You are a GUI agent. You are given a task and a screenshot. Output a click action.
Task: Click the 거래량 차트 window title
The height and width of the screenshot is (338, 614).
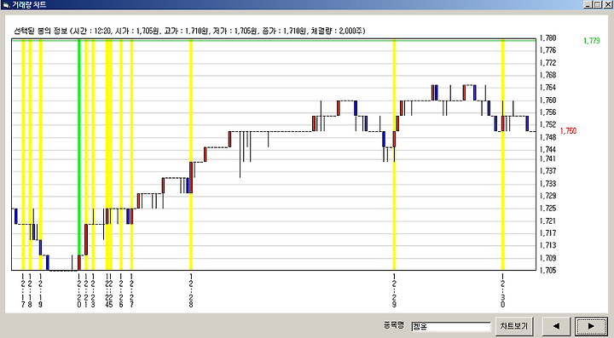(29, 5)
